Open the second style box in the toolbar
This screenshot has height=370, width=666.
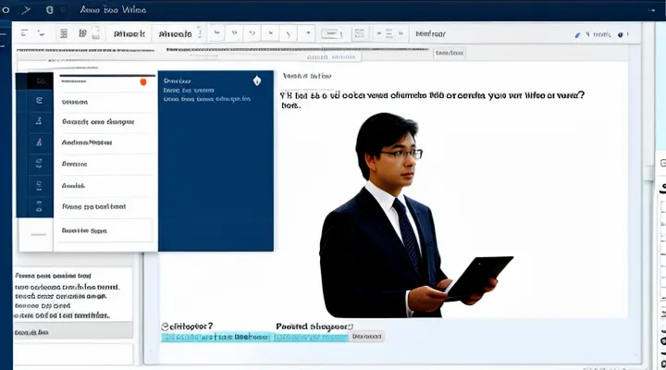[176, 33]
